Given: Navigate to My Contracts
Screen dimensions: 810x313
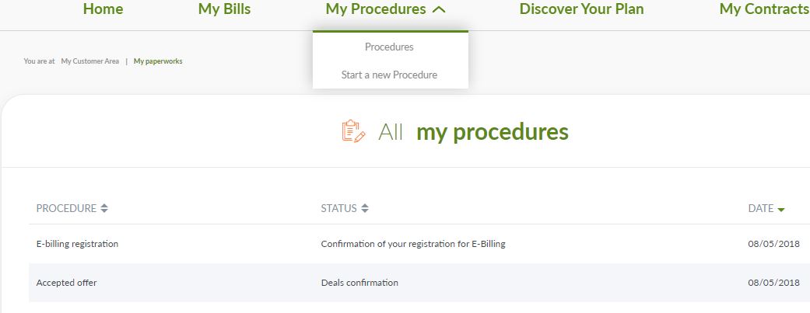Looking at the screenshot, I should [x=763, y=9].
